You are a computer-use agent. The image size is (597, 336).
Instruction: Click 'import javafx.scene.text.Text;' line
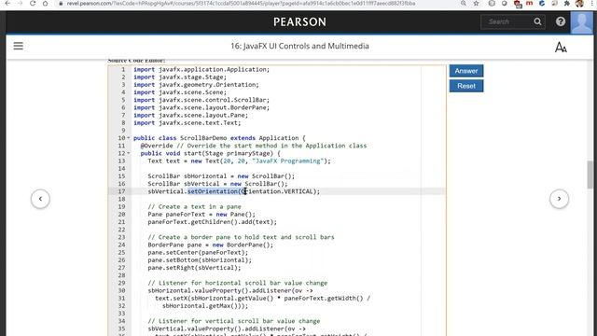[187, 122]
